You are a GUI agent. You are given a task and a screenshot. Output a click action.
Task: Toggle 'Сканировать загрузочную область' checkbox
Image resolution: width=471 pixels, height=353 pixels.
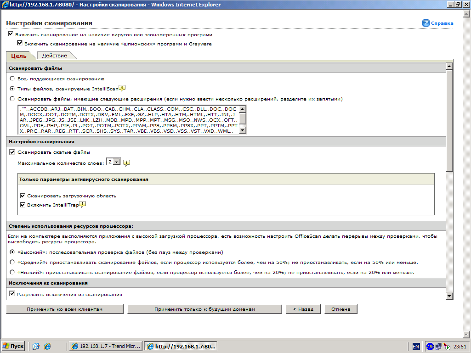coord(23,196)
